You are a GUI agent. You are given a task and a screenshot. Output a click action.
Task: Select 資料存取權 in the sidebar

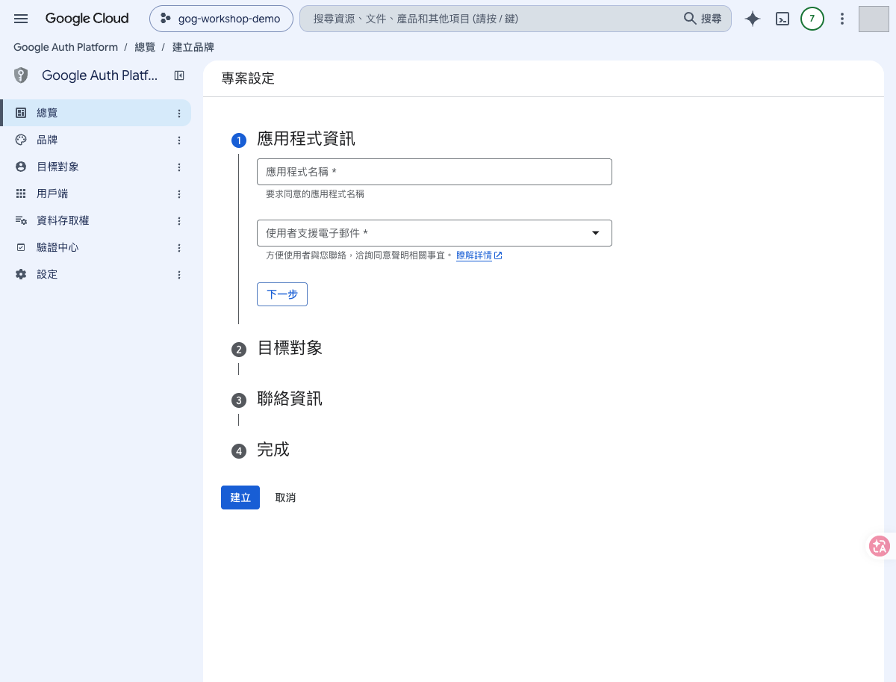point(96,220)
